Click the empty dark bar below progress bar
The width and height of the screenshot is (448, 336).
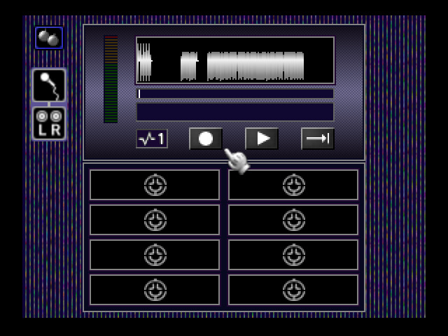point(234,112)
